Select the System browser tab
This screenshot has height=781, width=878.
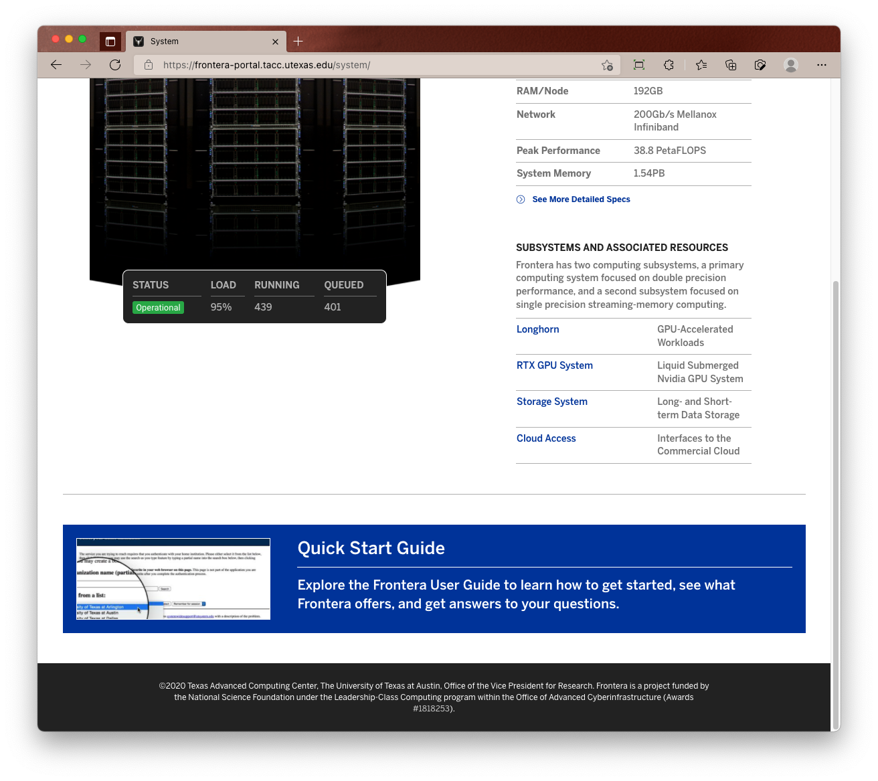coord(206,41)
